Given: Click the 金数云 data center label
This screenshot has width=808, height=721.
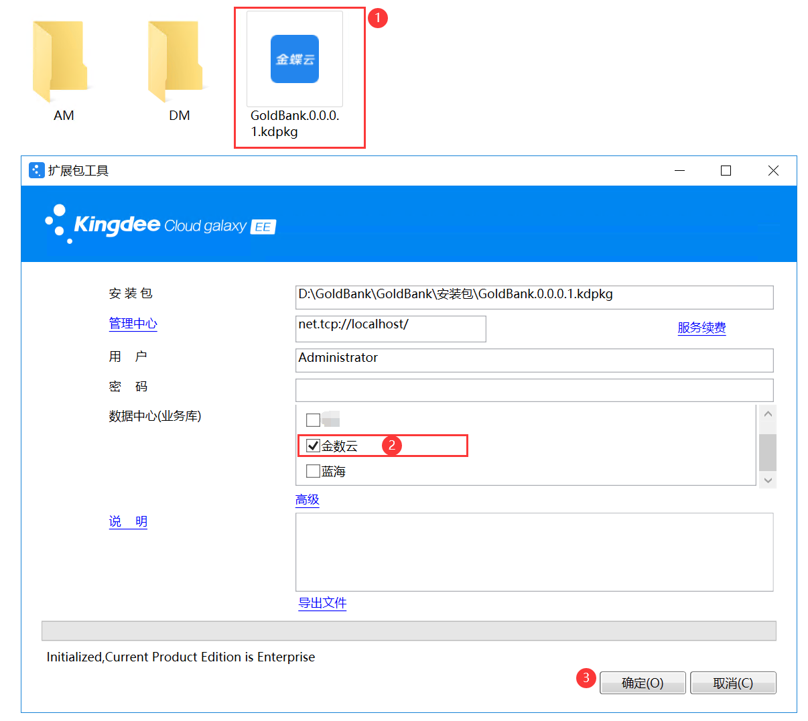Looking at the screenshot, I should (340, 446).
